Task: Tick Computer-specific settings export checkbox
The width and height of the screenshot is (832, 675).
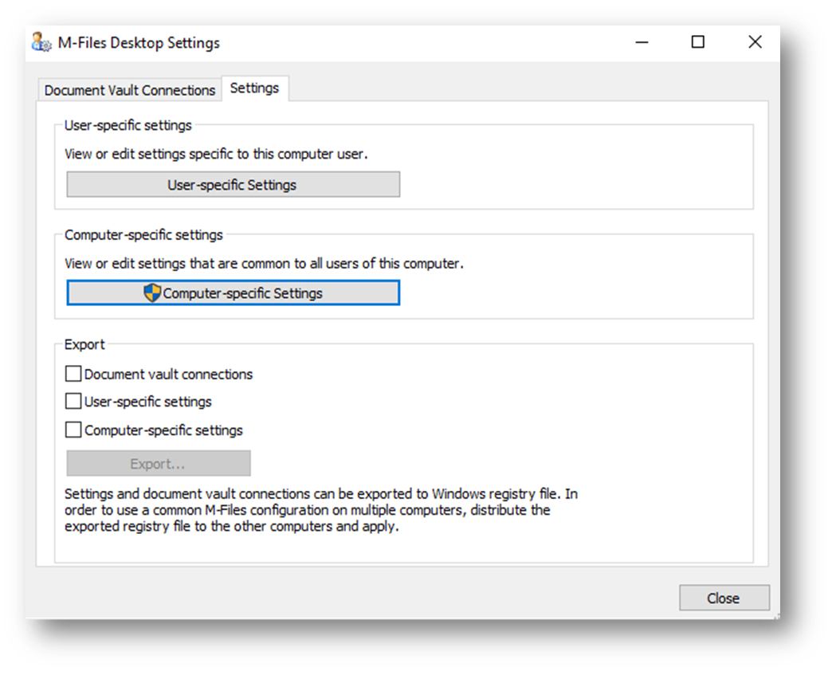Action: point(73,430)
